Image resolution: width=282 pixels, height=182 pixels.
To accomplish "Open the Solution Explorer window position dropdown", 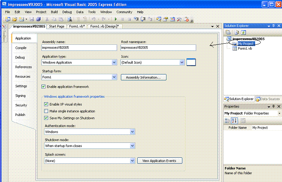I will coord(269,26).
